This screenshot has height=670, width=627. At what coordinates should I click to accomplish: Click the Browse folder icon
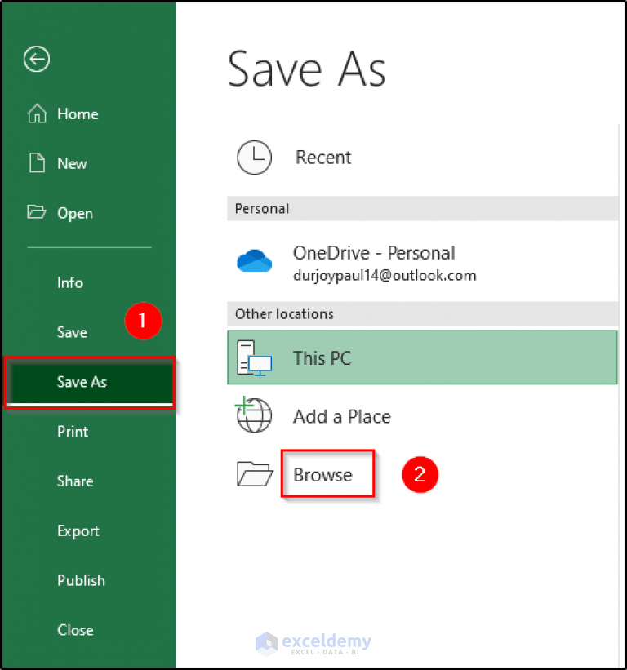255,474
